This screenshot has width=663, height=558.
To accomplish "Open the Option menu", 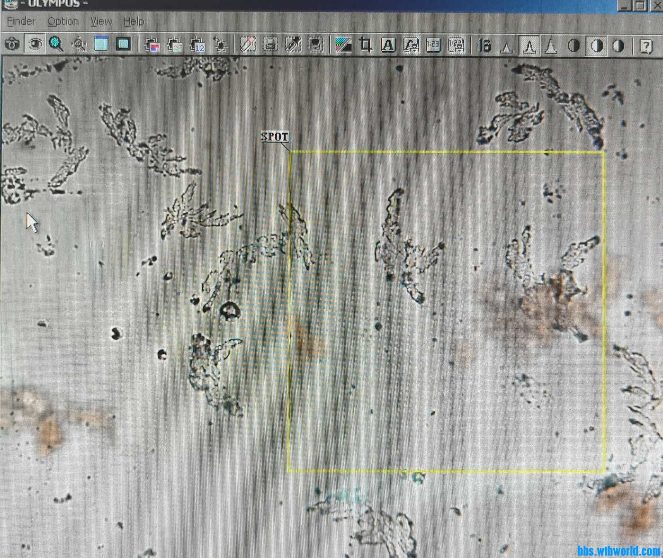I will 63,22.
